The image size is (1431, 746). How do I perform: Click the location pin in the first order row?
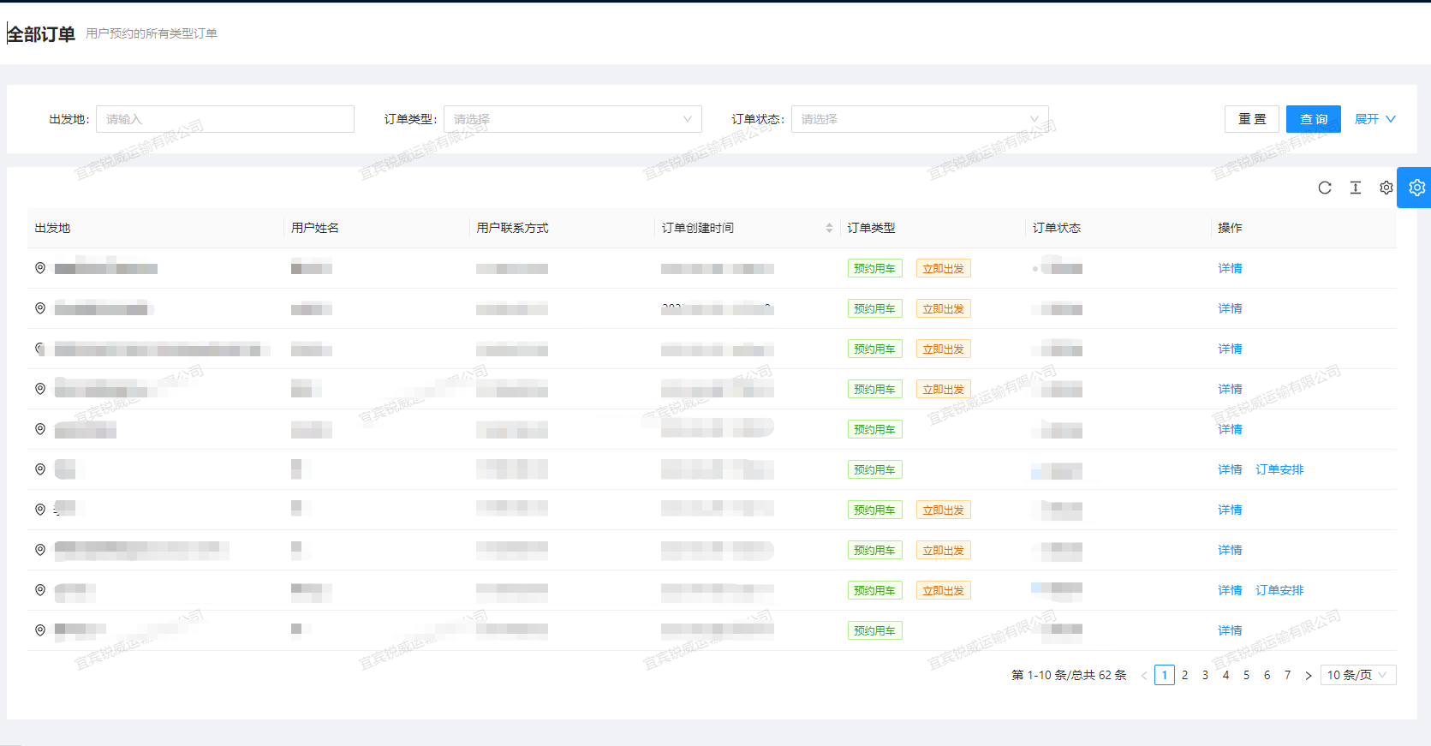[40, 268]
